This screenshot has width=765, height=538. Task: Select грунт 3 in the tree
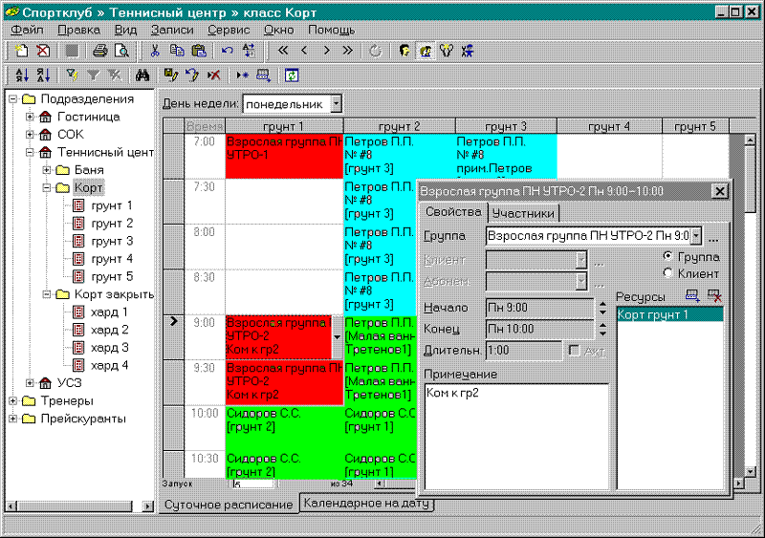tap(112, 241)
